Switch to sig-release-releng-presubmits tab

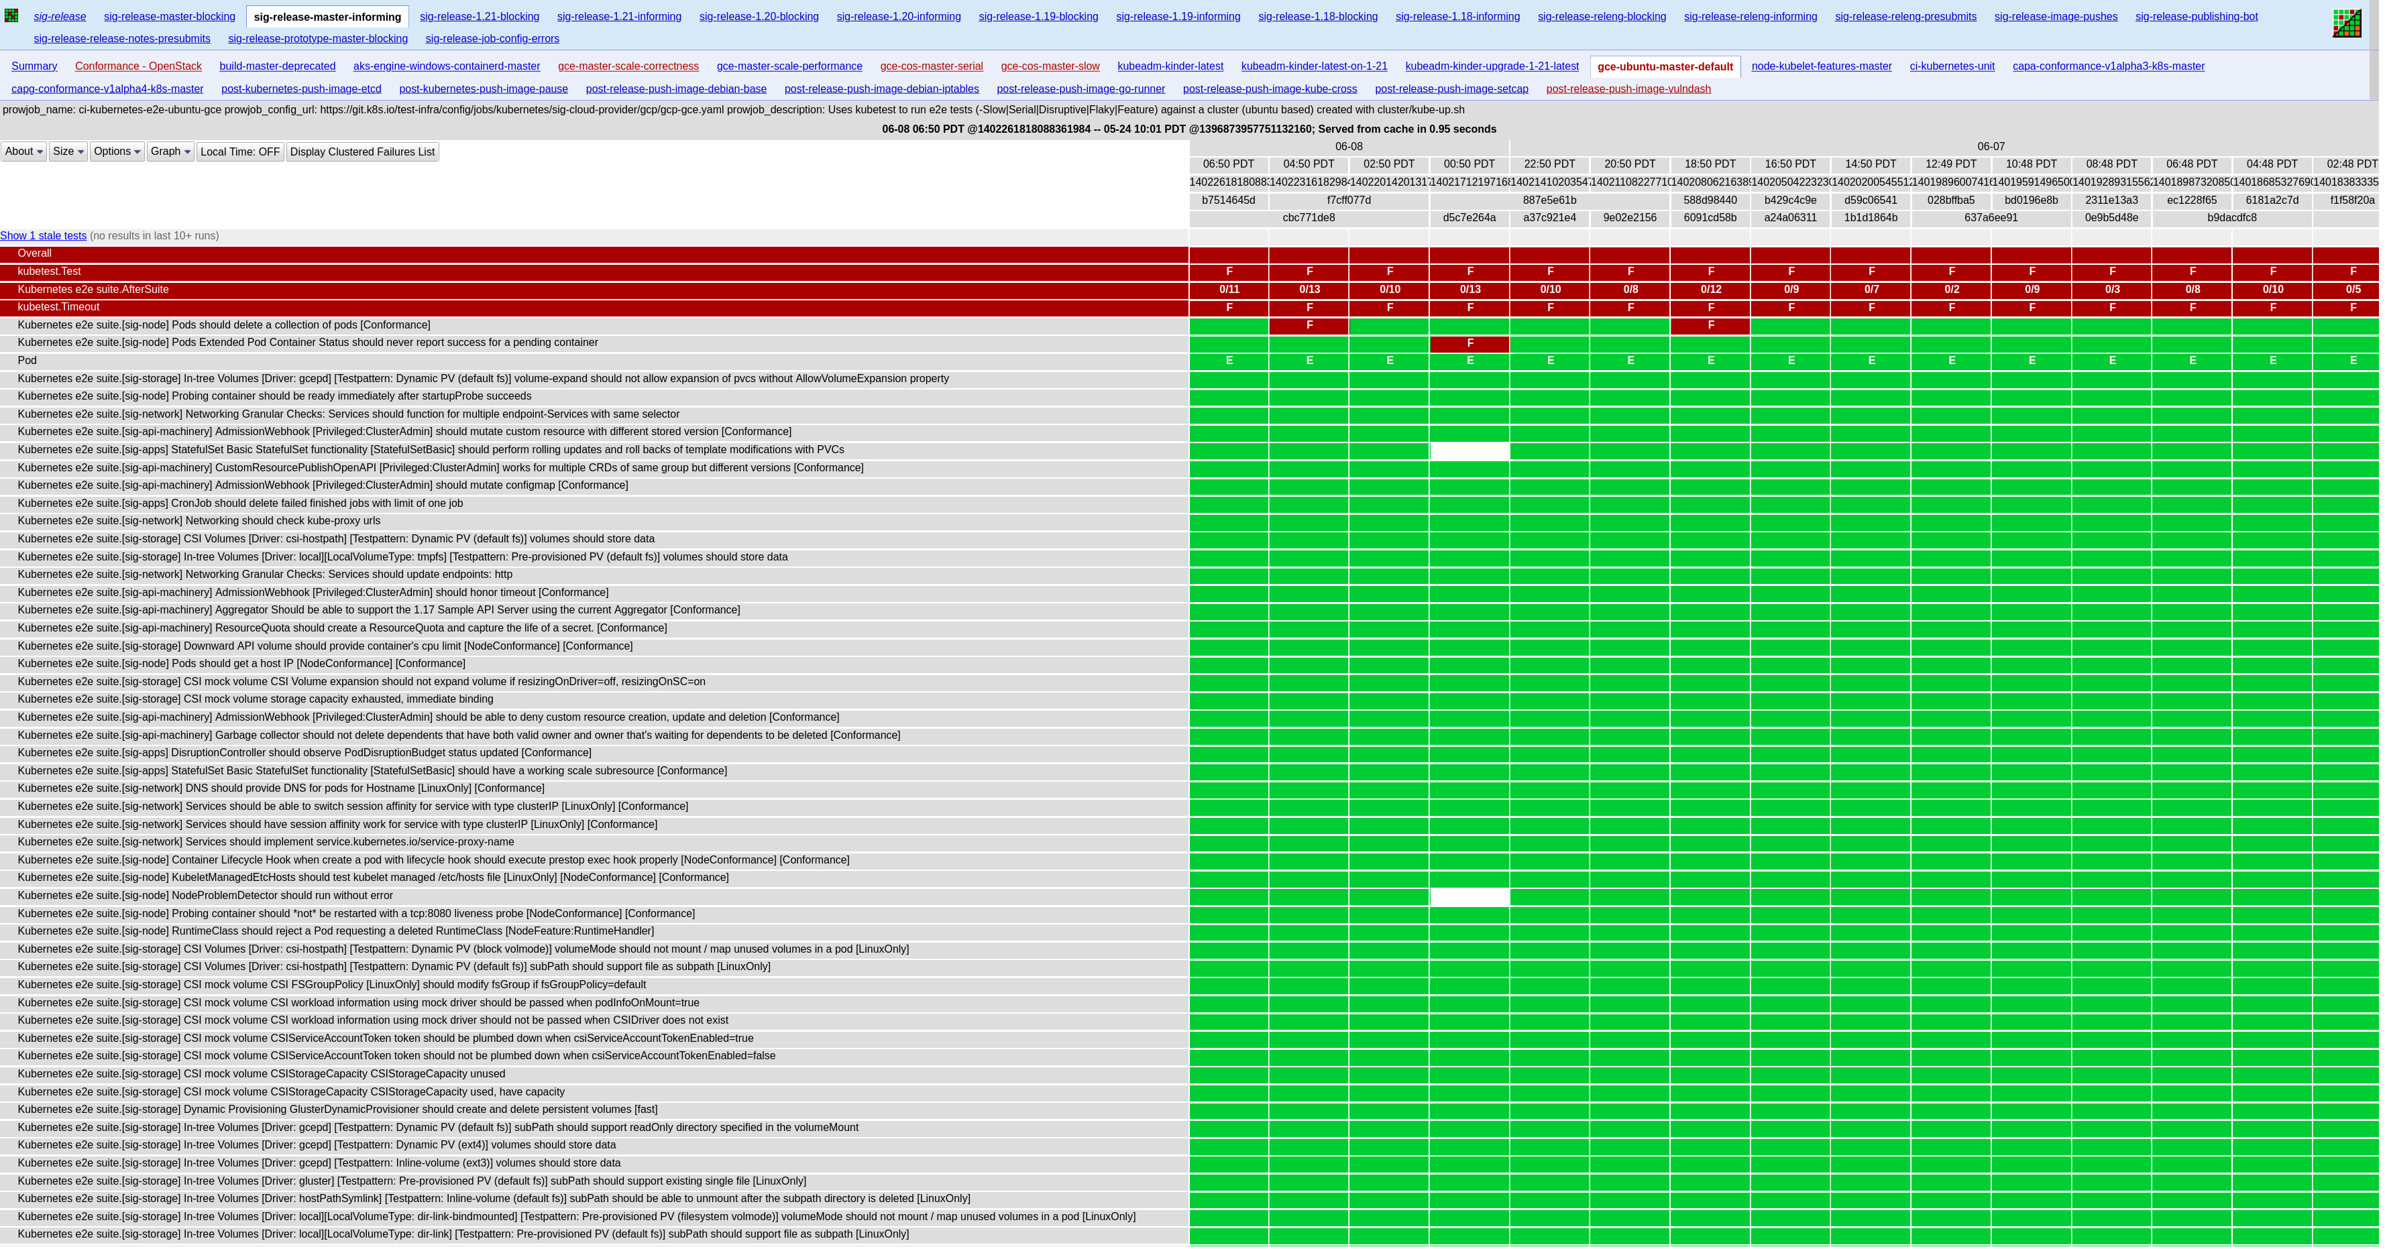1905,17
